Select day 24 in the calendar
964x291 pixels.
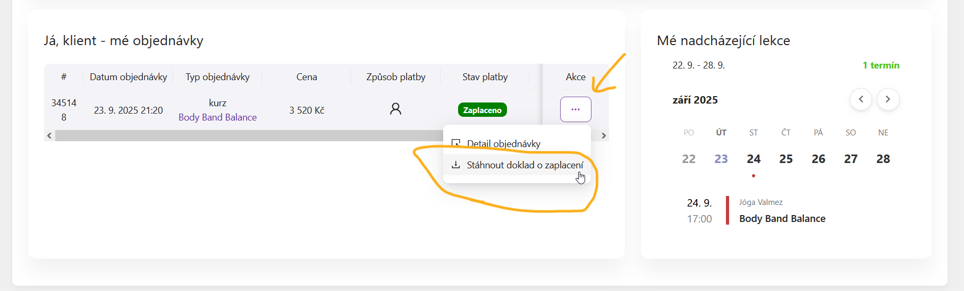click(754, 159)
